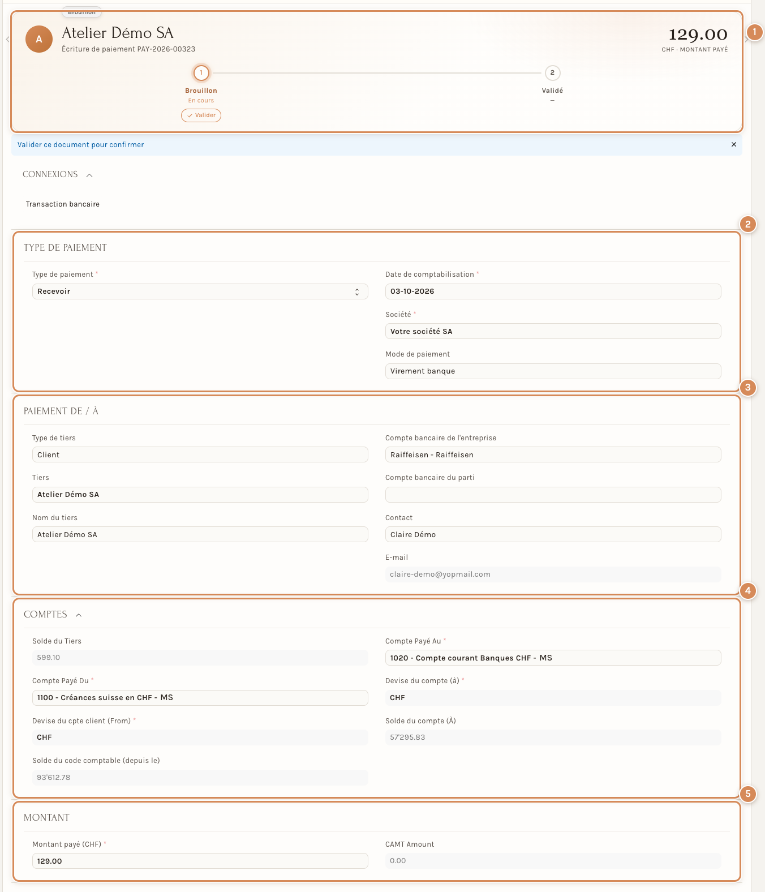Edit the Date de comptabilisation field
This screenshot has width=765, height=892.
[553, 291]
